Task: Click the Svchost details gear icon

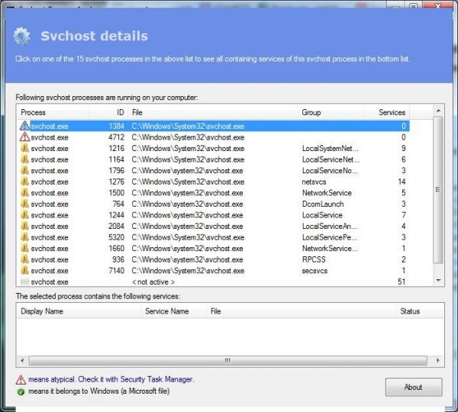Action: pyautogui.click(x=21, y=36)
